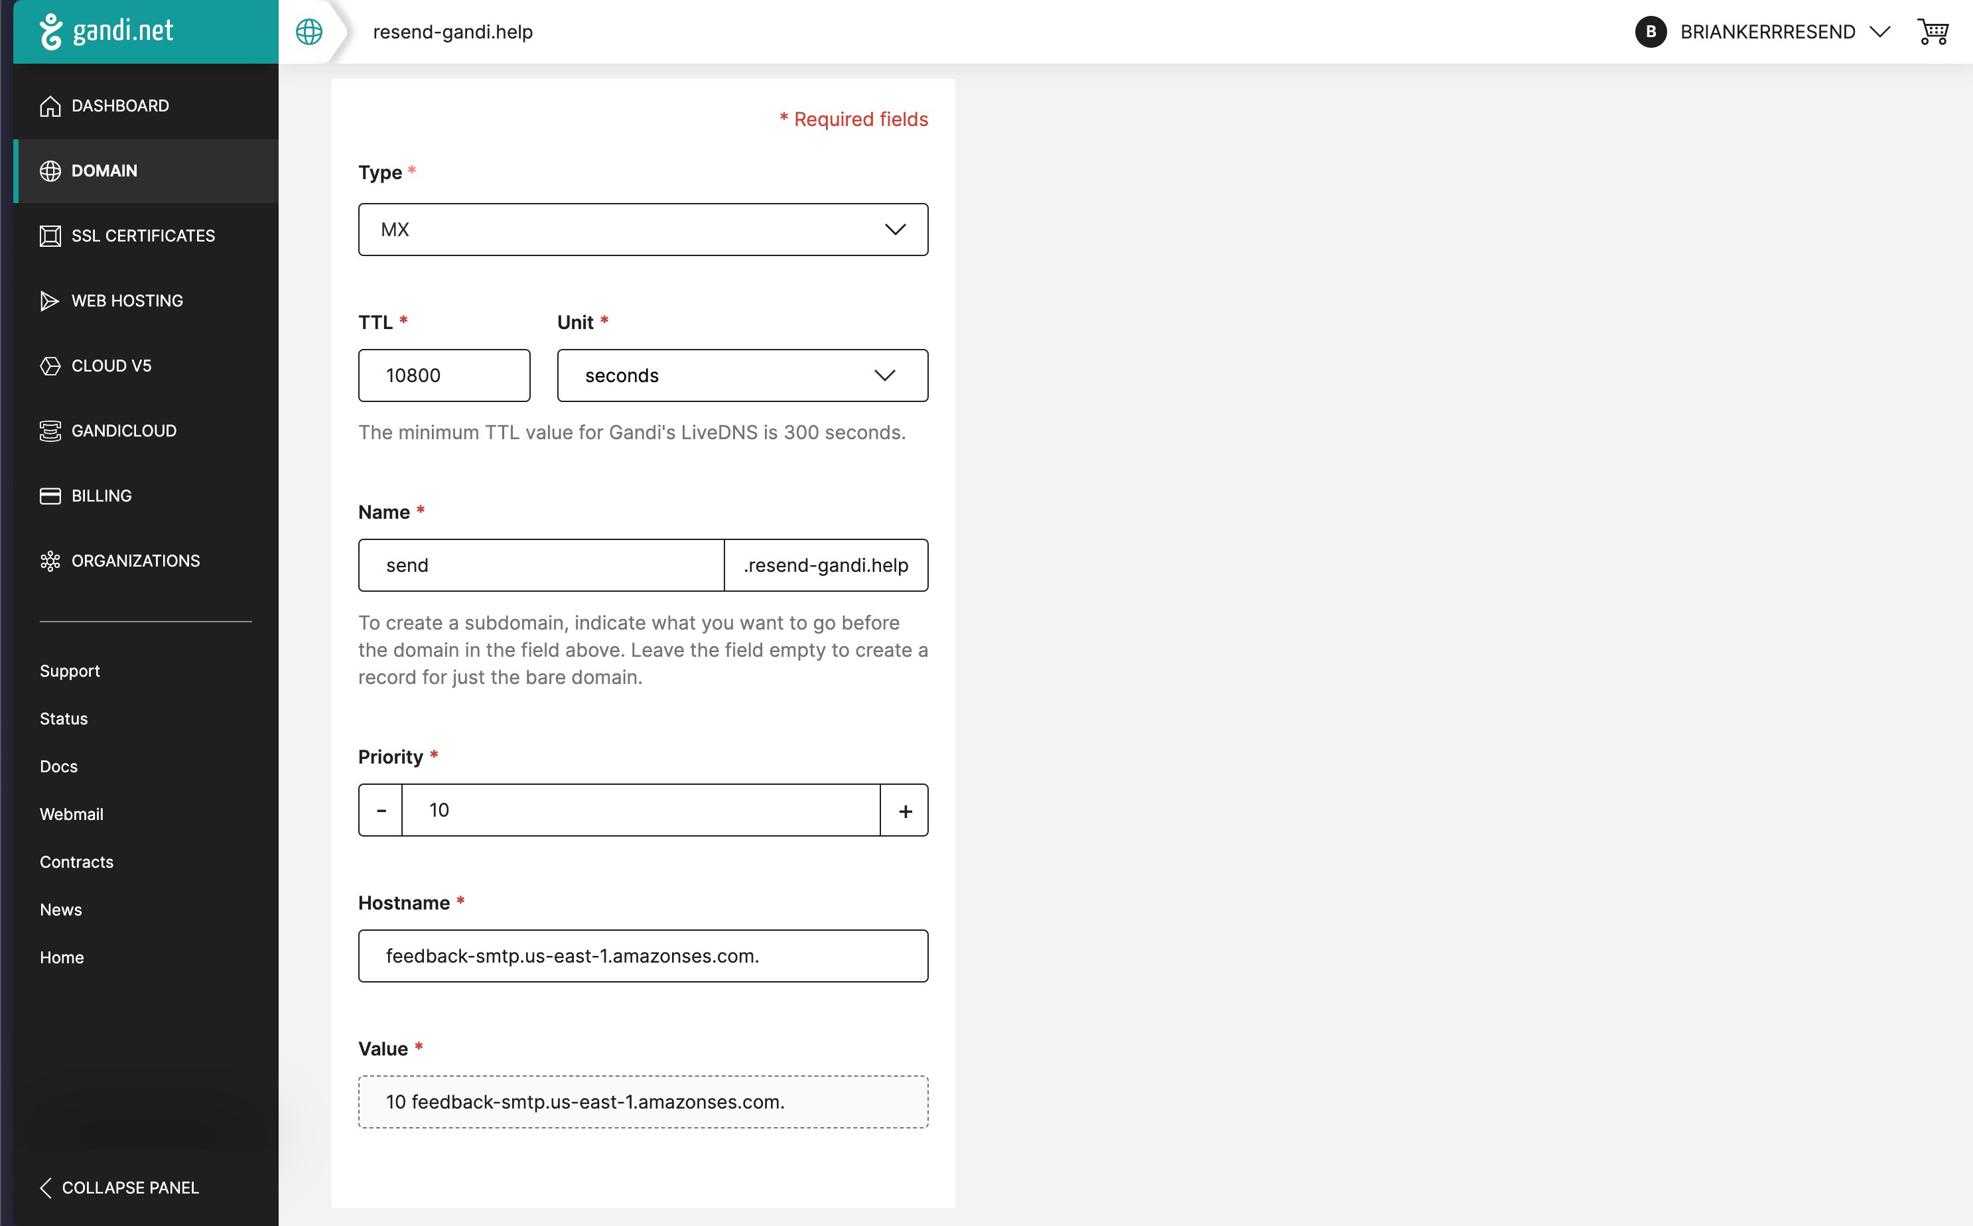Click the read-only Value field
1973x1226 pixels.
click(x=643, y=1102)
